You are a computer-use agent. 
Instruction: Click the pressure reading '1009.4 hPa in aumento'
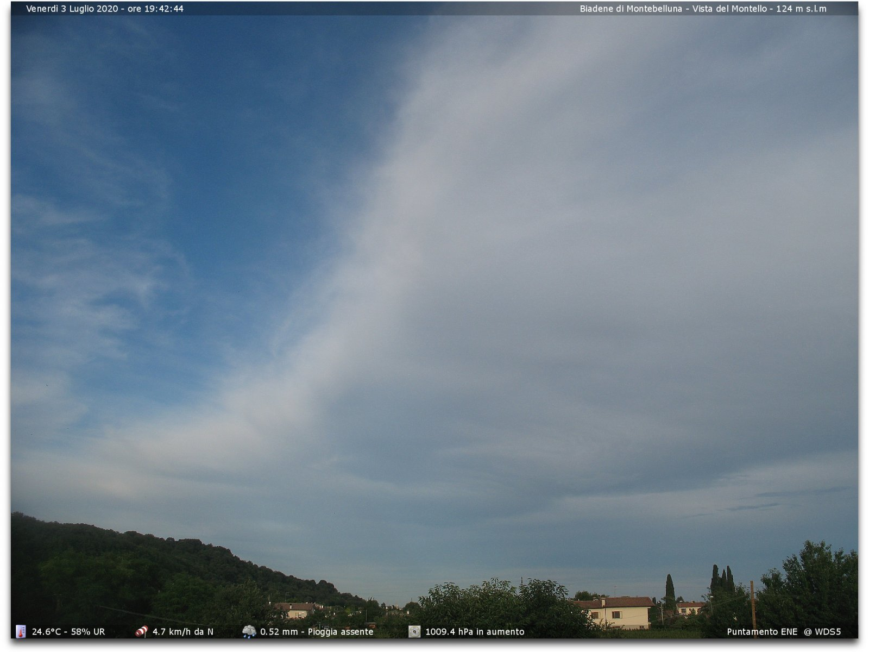tap(475, 632)
